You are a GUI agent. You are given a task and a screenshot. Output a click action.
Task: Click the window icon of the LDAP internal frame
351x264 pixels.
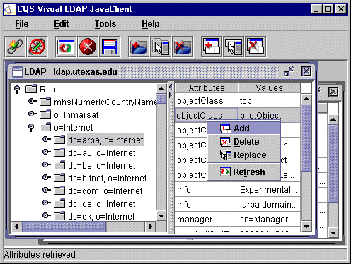pyautogui.click(x=17, y=72)
